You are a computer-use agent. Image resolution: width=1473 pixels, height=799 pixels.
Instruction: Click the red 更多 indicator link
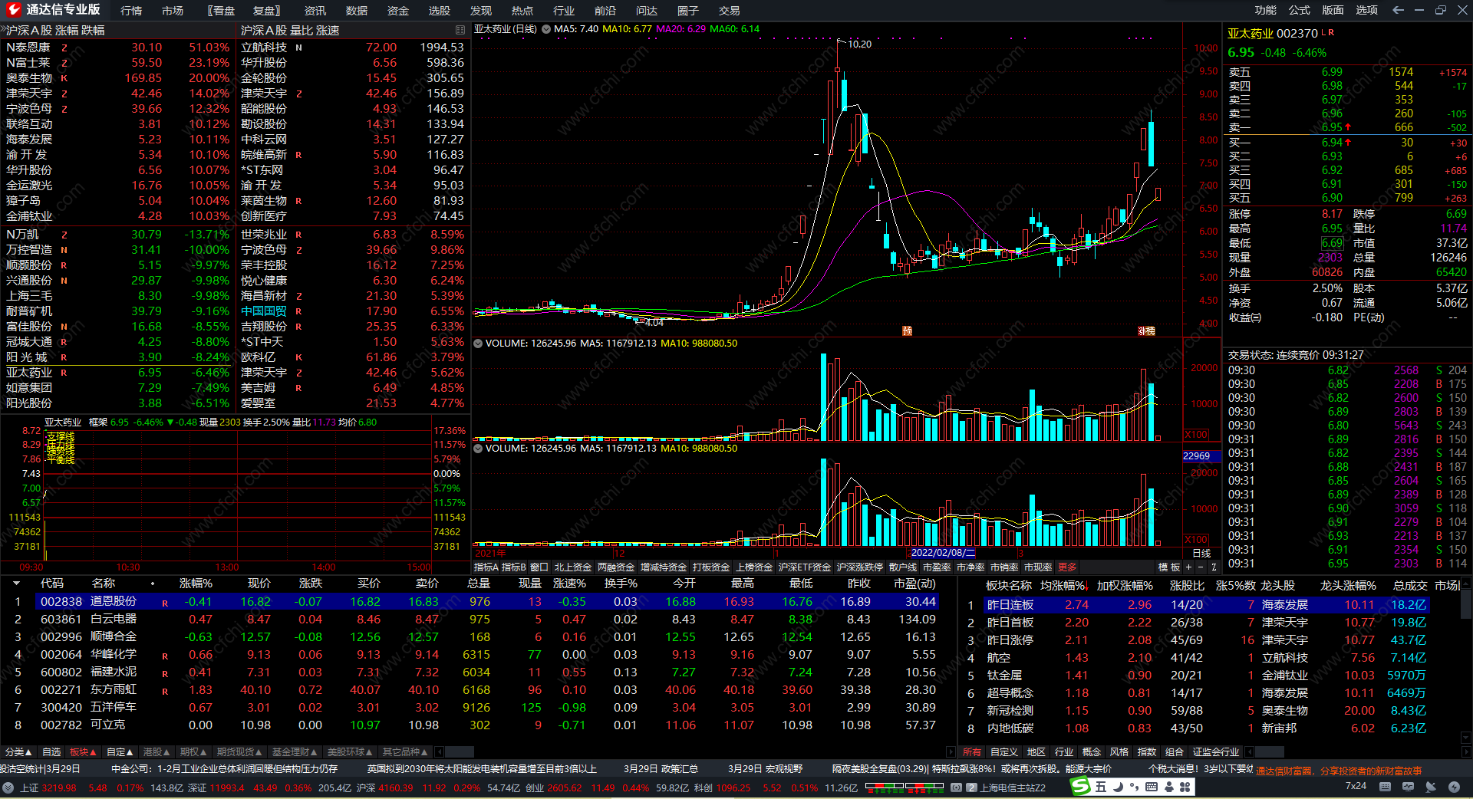tap(1067, 567)
